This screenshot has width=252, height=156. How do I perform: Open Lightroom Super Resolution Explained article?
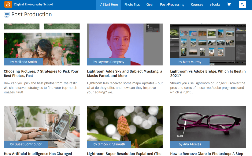124,154
